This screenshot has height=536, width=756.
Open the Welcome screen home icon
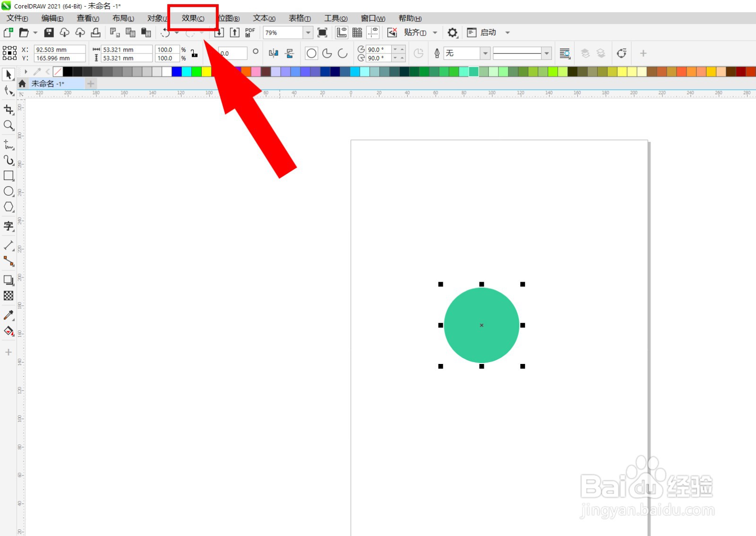click(22, 84)
